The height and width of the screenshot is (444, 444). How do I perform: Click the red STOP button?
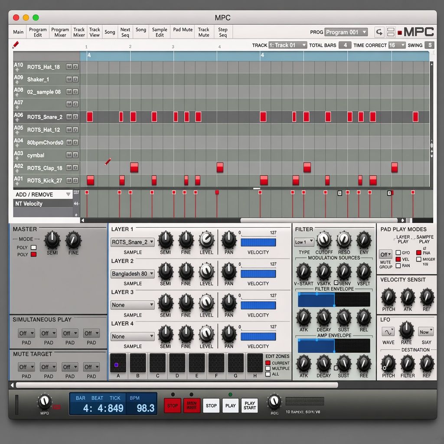click(x=172, y=405)
